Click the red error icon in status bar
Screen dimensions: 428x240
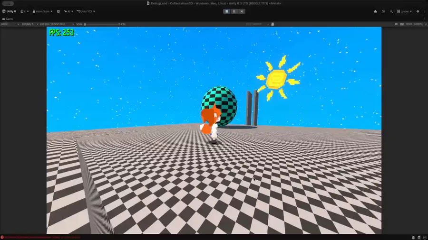click(2, 237)
